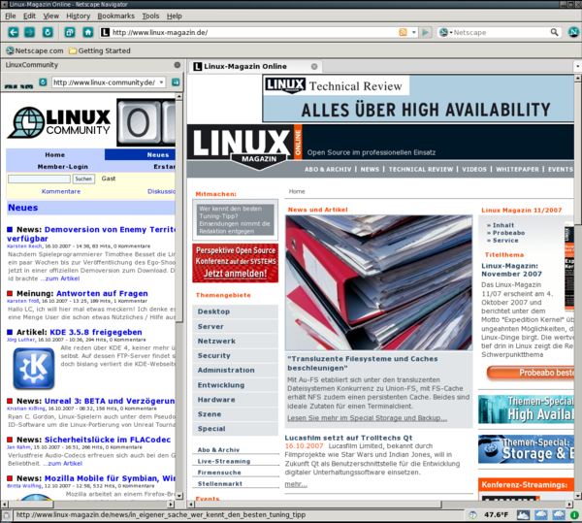Open the History menu
This screenshot has height=523, width=582.
[x=79, y=16]
